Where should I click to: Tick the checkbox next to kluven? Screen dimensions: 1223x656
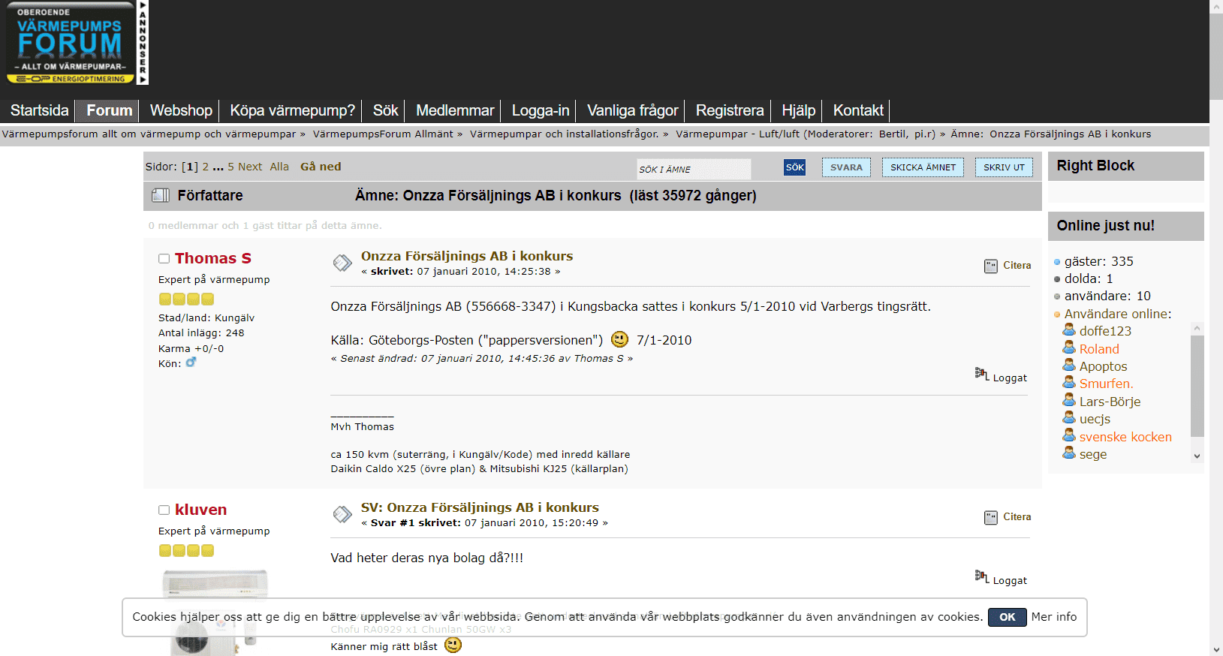point(164,510)
